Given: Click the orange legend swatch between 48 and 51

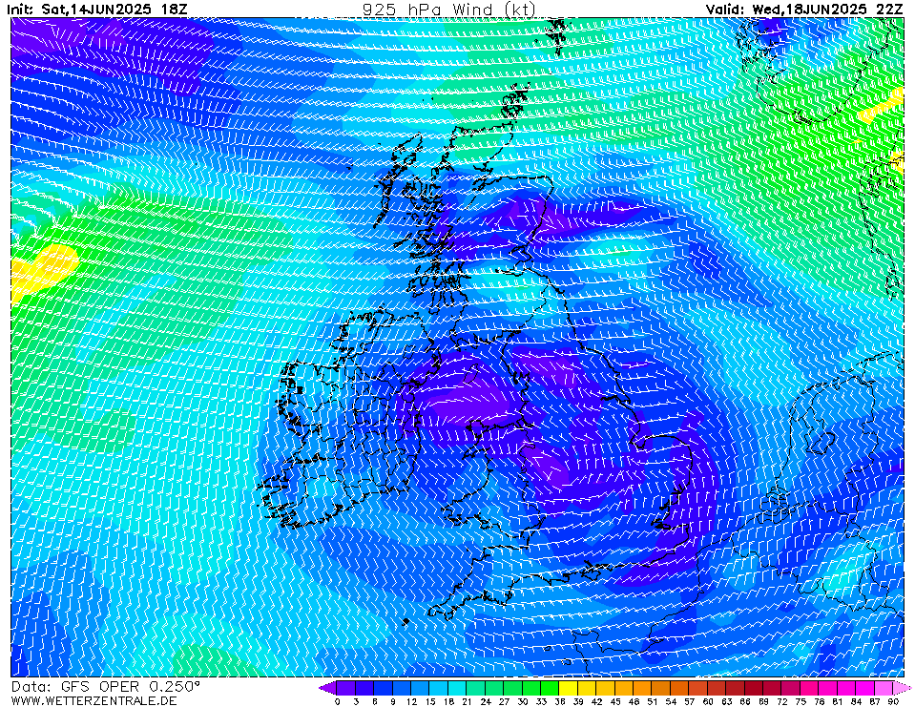Looking at the screenshot, I should (642, 688).
